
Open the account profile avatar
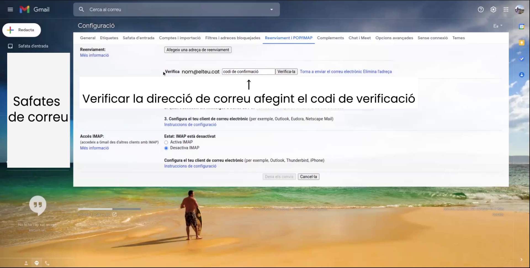520,10
